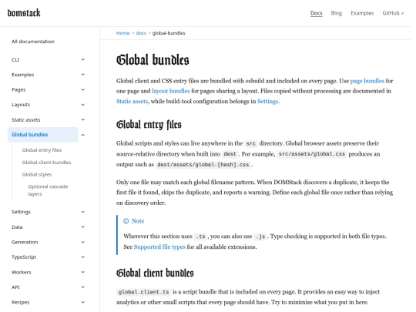Expand the Examples sidebar section chevron
416x312 pixels.
point(82,75)
